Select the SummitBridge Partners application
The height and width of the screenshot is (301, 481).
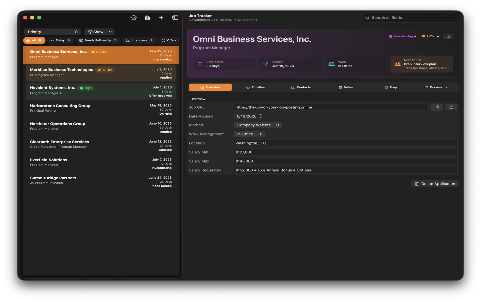[101, 182]
